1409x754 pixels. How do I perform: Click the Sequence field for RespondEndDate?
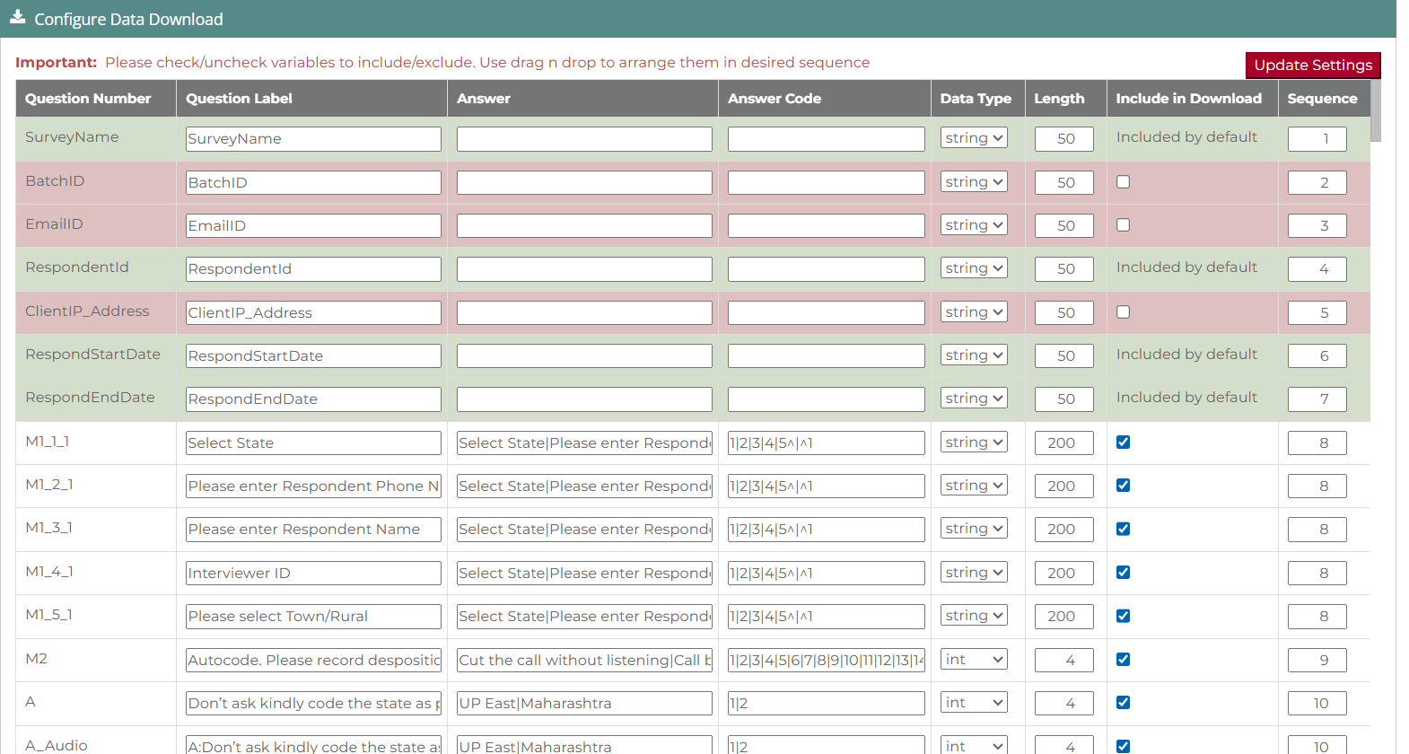click(x=1317, y=399)
